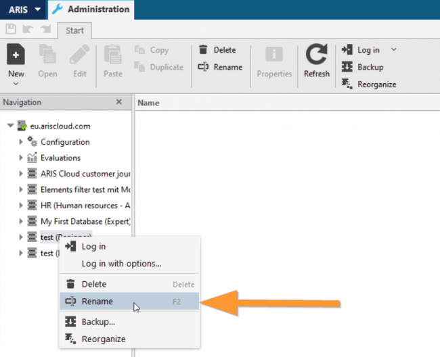Expand Elements filter test database node
The height and width of the screenshot is (357, 440).
pyautogui.click(x=21, y=190)
